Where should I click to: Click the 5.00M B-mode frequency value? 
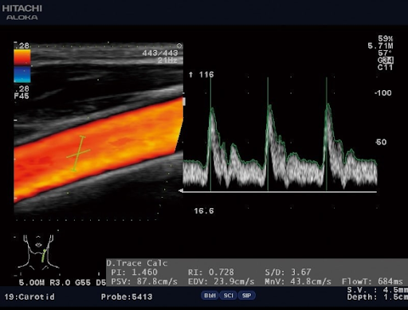(x=32, y=282)
